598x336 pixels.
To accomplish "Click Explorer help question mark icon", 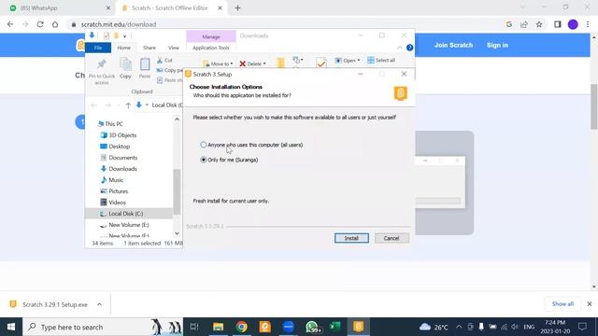I will coord(409,48).
